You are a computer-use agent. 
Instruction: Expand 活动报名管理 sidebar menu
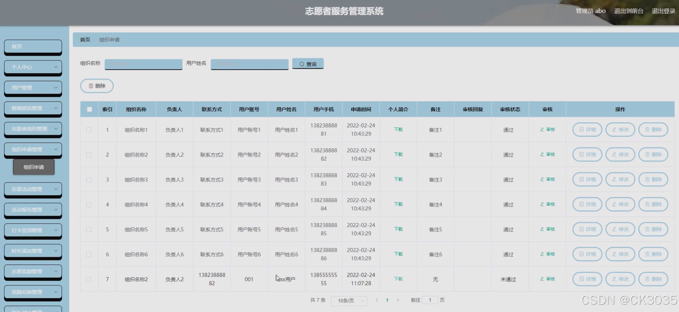click(33, 210)
